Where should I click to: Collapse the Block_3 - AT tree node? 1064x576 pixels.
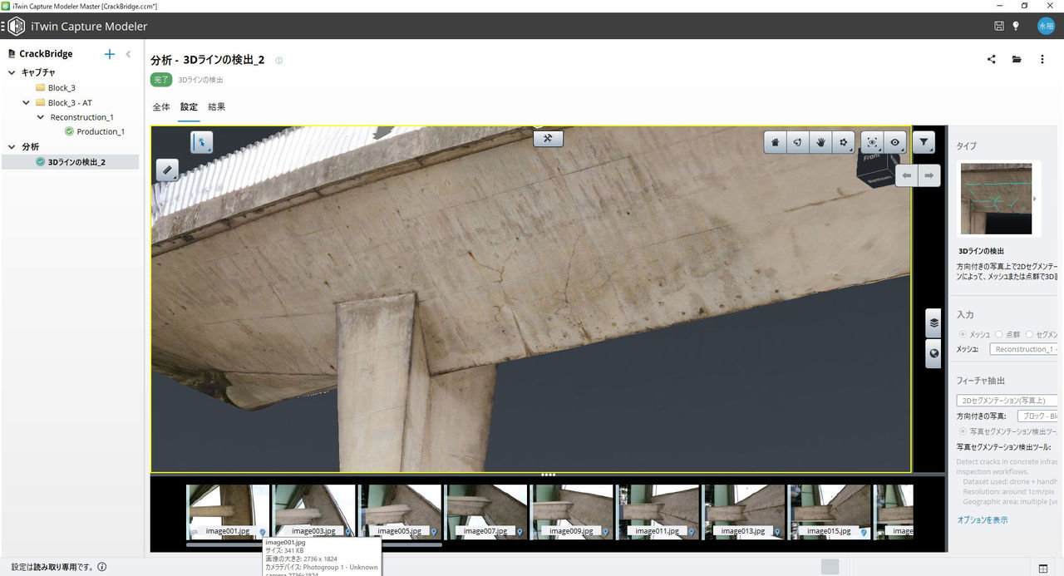[27, 102]
